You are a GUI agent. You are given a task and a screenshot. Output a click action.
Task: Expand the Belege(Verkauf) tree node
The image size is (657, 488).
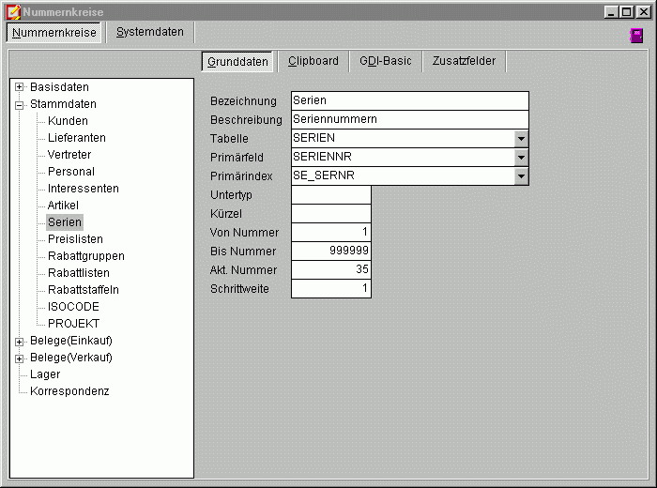[x=19, y=358]
